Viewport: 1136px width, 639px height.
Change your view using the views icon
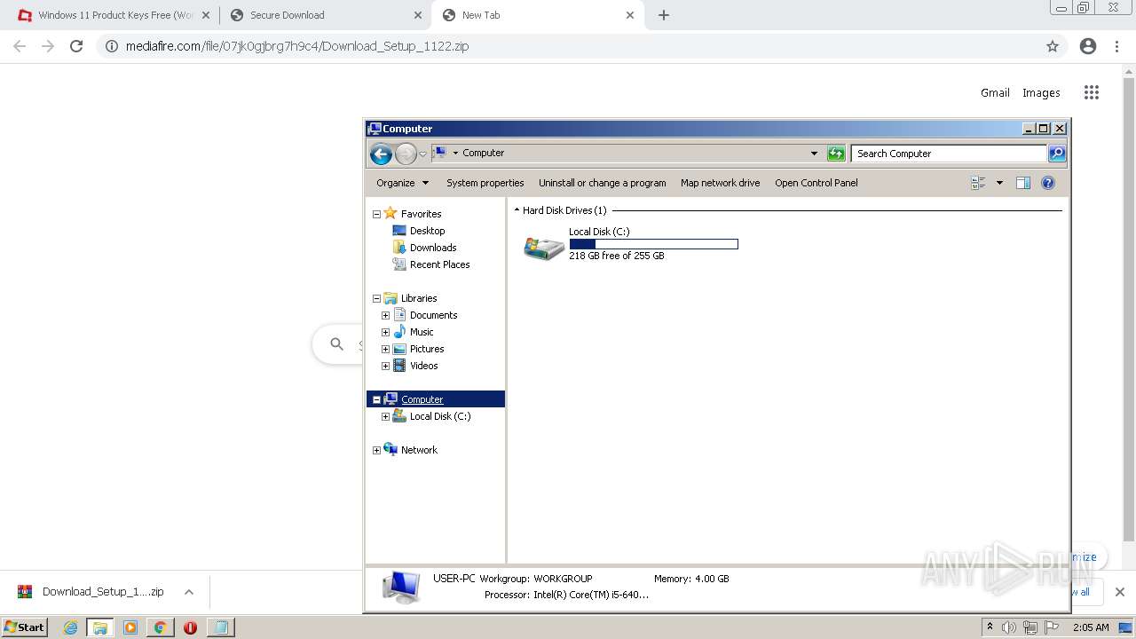pyautogui.click(x=978, y=183)
